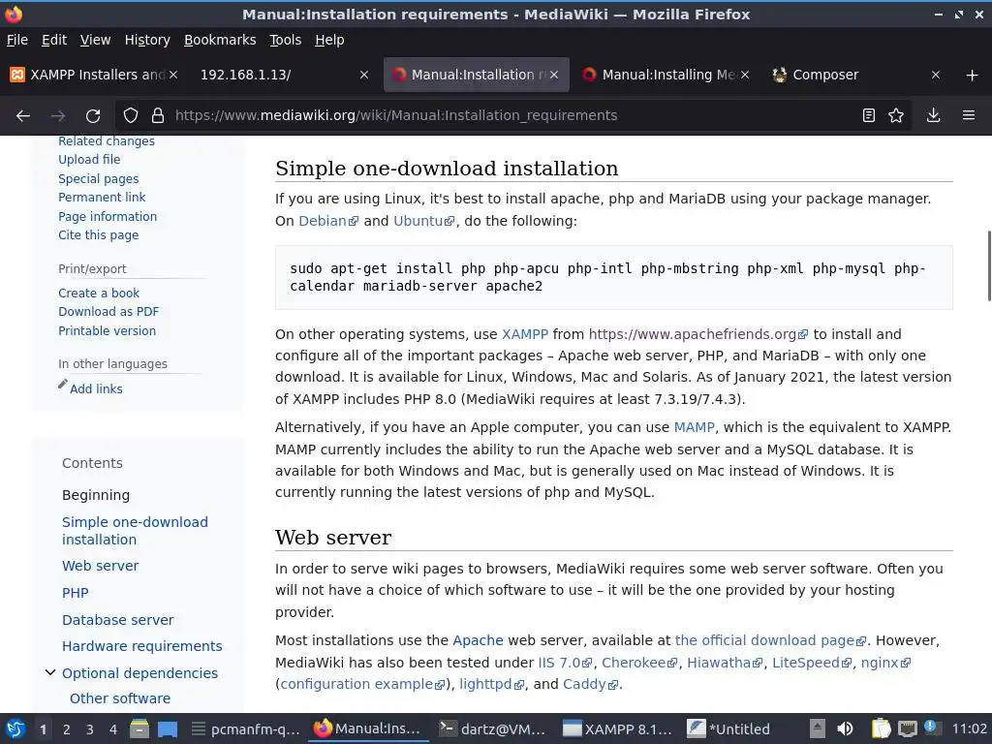Close the 192.168.1.13 tab
Screen dimensions: 992x744
pos(364,75)
